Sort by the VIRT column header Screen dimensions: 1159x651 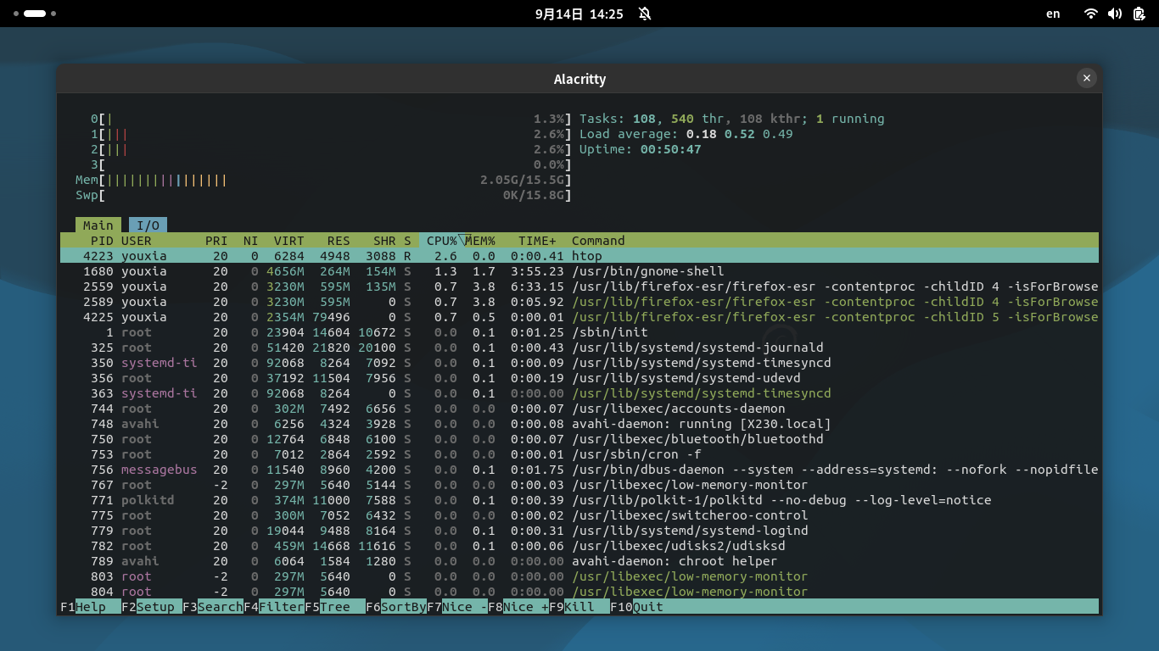[289, 241]
